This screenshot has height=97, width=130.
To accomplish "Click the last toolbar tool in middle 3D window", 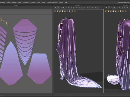I will [x=100, y=8].
